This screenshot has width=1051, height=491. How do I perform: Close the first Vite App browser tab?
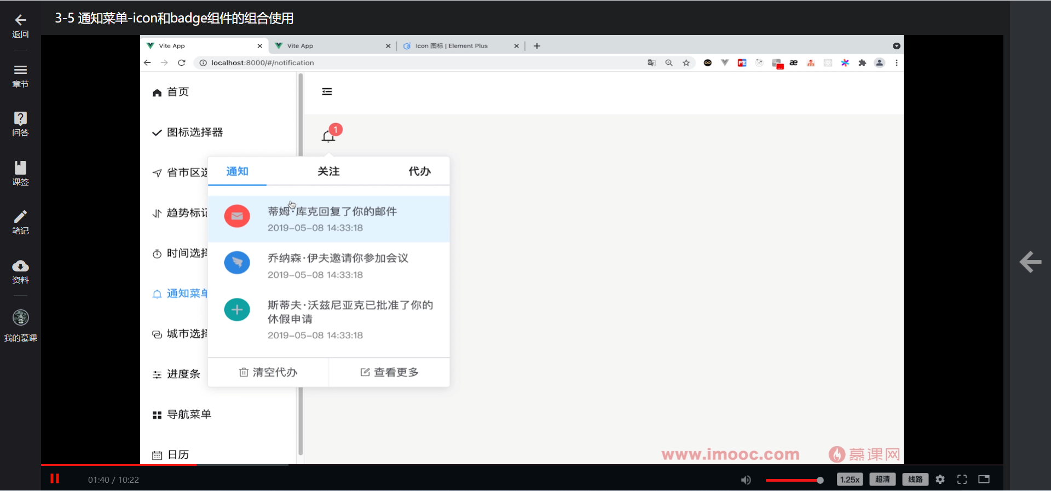pos(260,46)
